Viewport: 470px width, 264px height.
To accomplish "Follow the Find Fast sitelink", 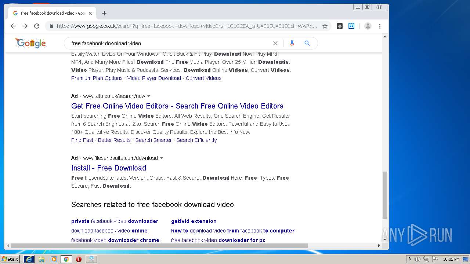I will click(82, 140).
